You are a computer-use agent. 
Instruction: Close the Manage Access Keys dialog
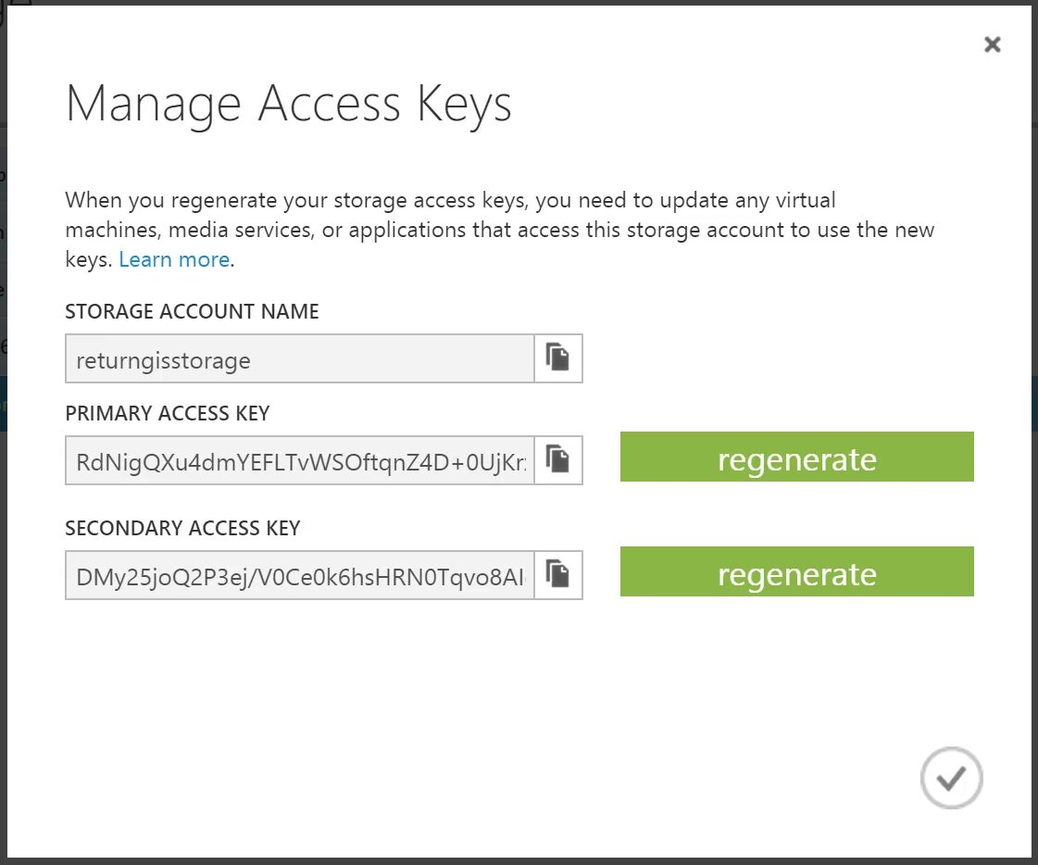(993, 44)
